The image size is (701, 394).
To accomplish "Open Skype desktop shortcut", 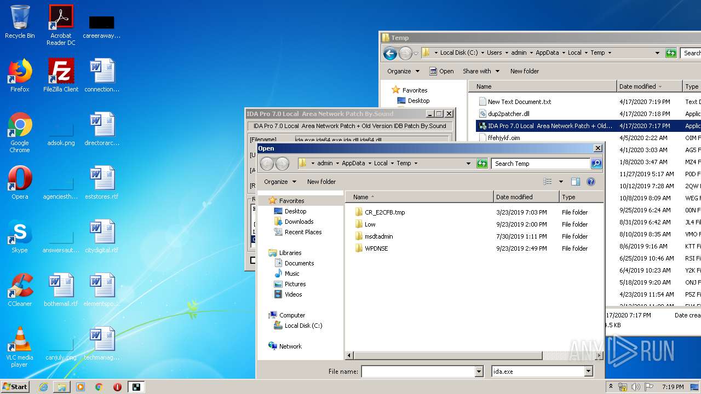I will pyautogui.click(x=20, y=236).
